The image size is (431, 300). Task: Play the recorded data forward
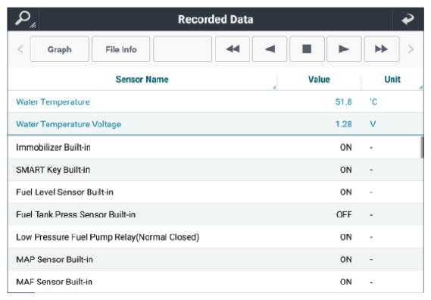click(344, 49)
